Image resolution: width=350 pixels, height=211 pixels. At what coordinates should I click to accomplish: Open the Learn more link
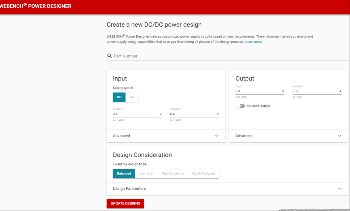[253, 42]
